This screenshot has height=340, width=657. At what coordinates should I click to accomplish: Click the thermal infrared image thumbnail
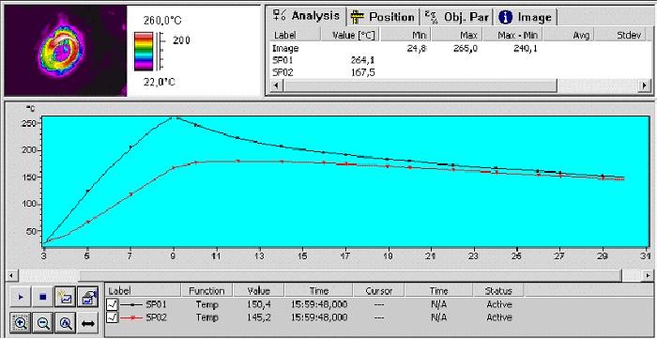66,51
